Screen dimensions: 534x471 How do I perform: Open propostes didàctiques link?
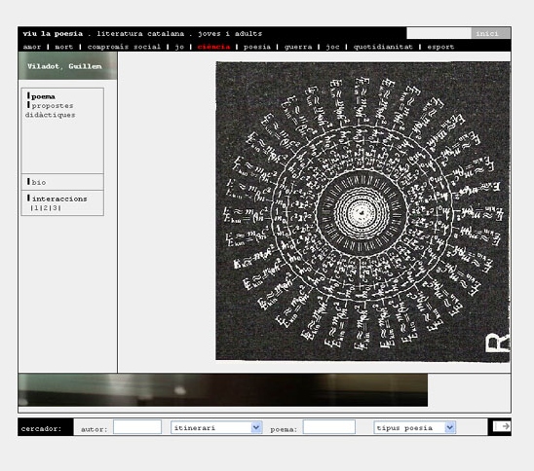pos(51,110)
